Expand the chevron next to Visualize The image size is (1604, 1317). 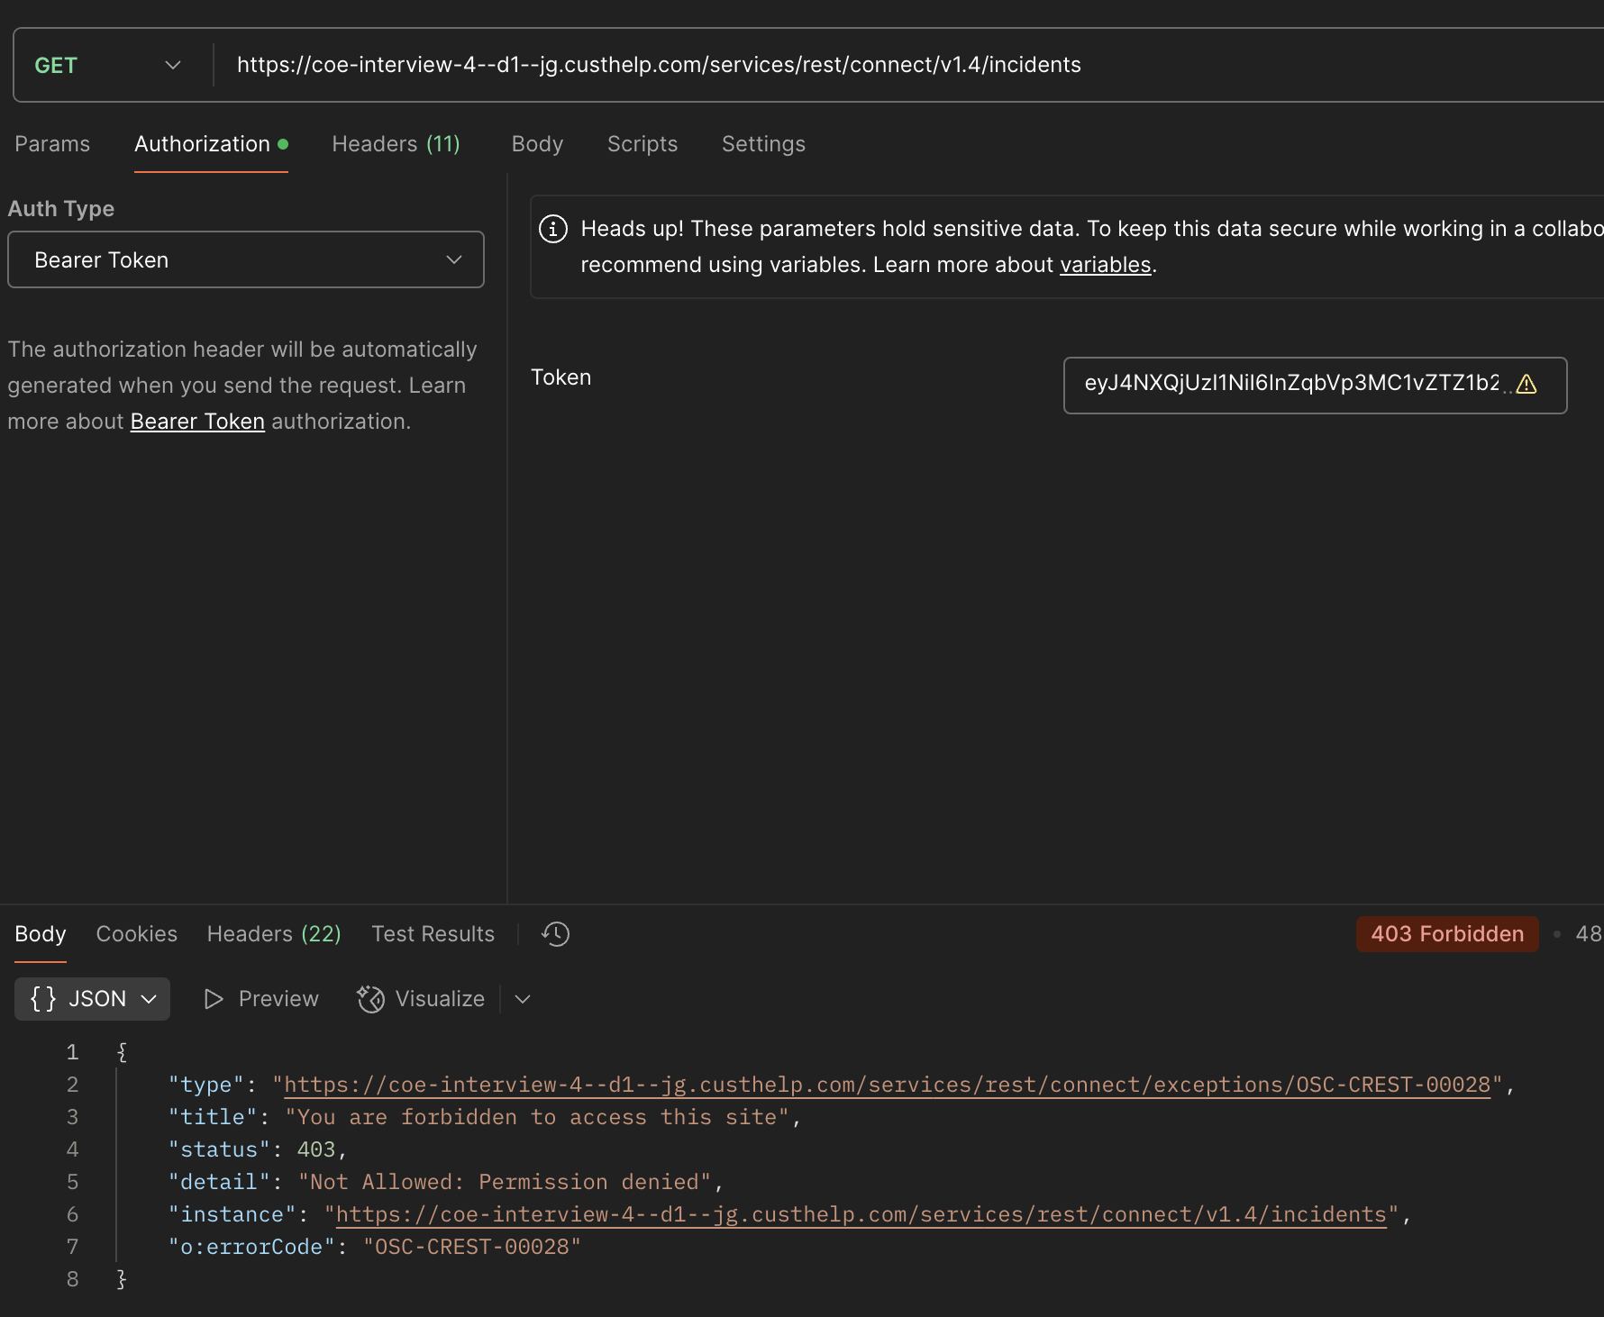(522, 999)
